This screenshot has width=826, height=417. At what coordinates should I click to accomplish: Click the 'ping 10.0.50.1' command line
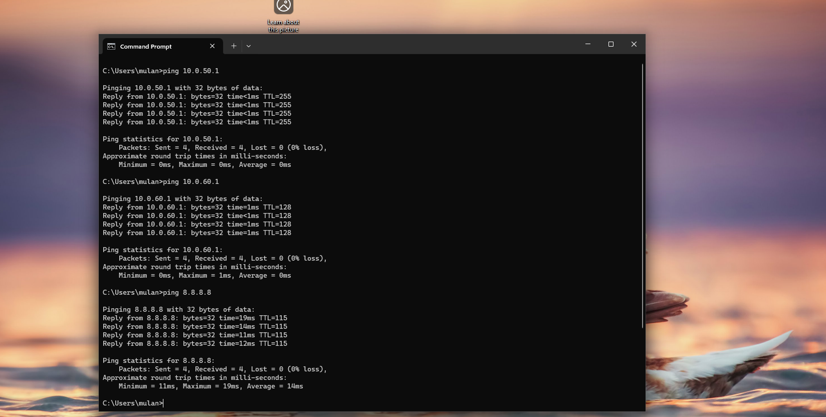click(161, 71)
